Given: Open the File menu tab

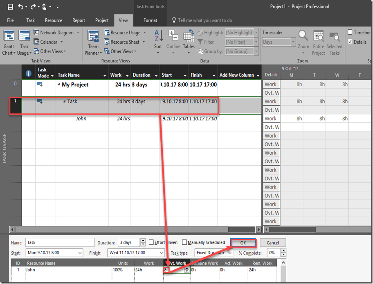Looking at the screenshot, I should pyautogui.click(x=10, y=20).
